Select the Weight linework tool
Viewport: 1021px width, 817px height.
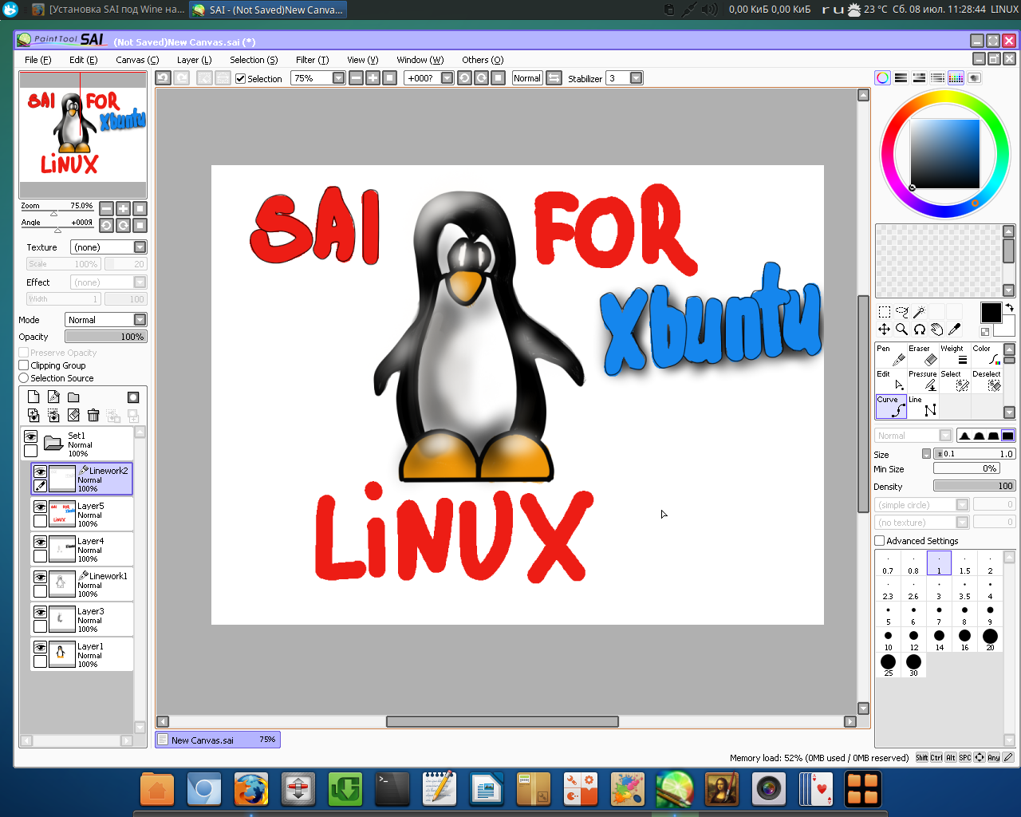(954, 355)
